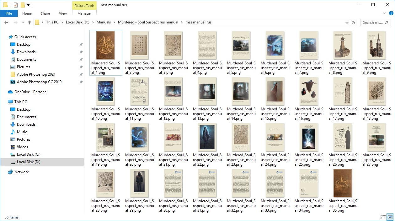Expand the ribbon with the chevron
The image size is (395, 221).
(384, 13)
